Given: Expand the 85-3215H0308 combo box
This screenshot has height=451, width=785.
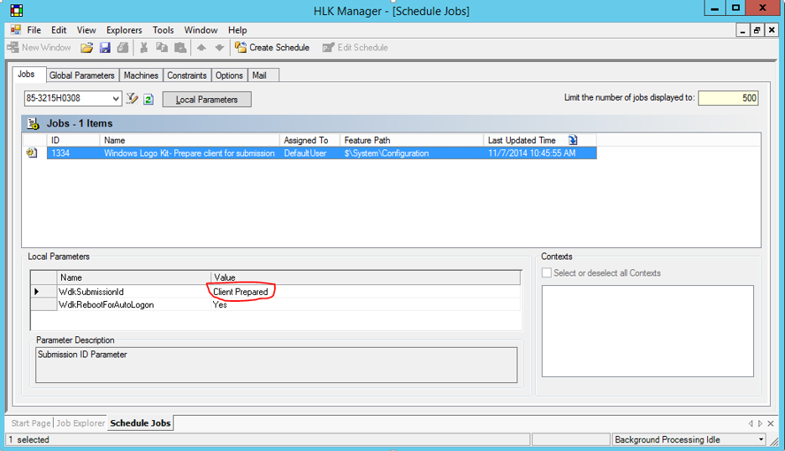Looking at the screenshot, I should click(116, 99).
